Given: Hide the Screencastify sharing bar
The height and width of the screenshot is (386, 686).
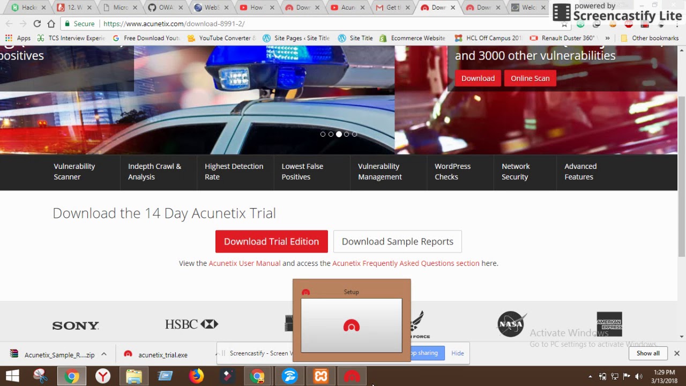Looking at the screenshot, I should click(457, 353).
